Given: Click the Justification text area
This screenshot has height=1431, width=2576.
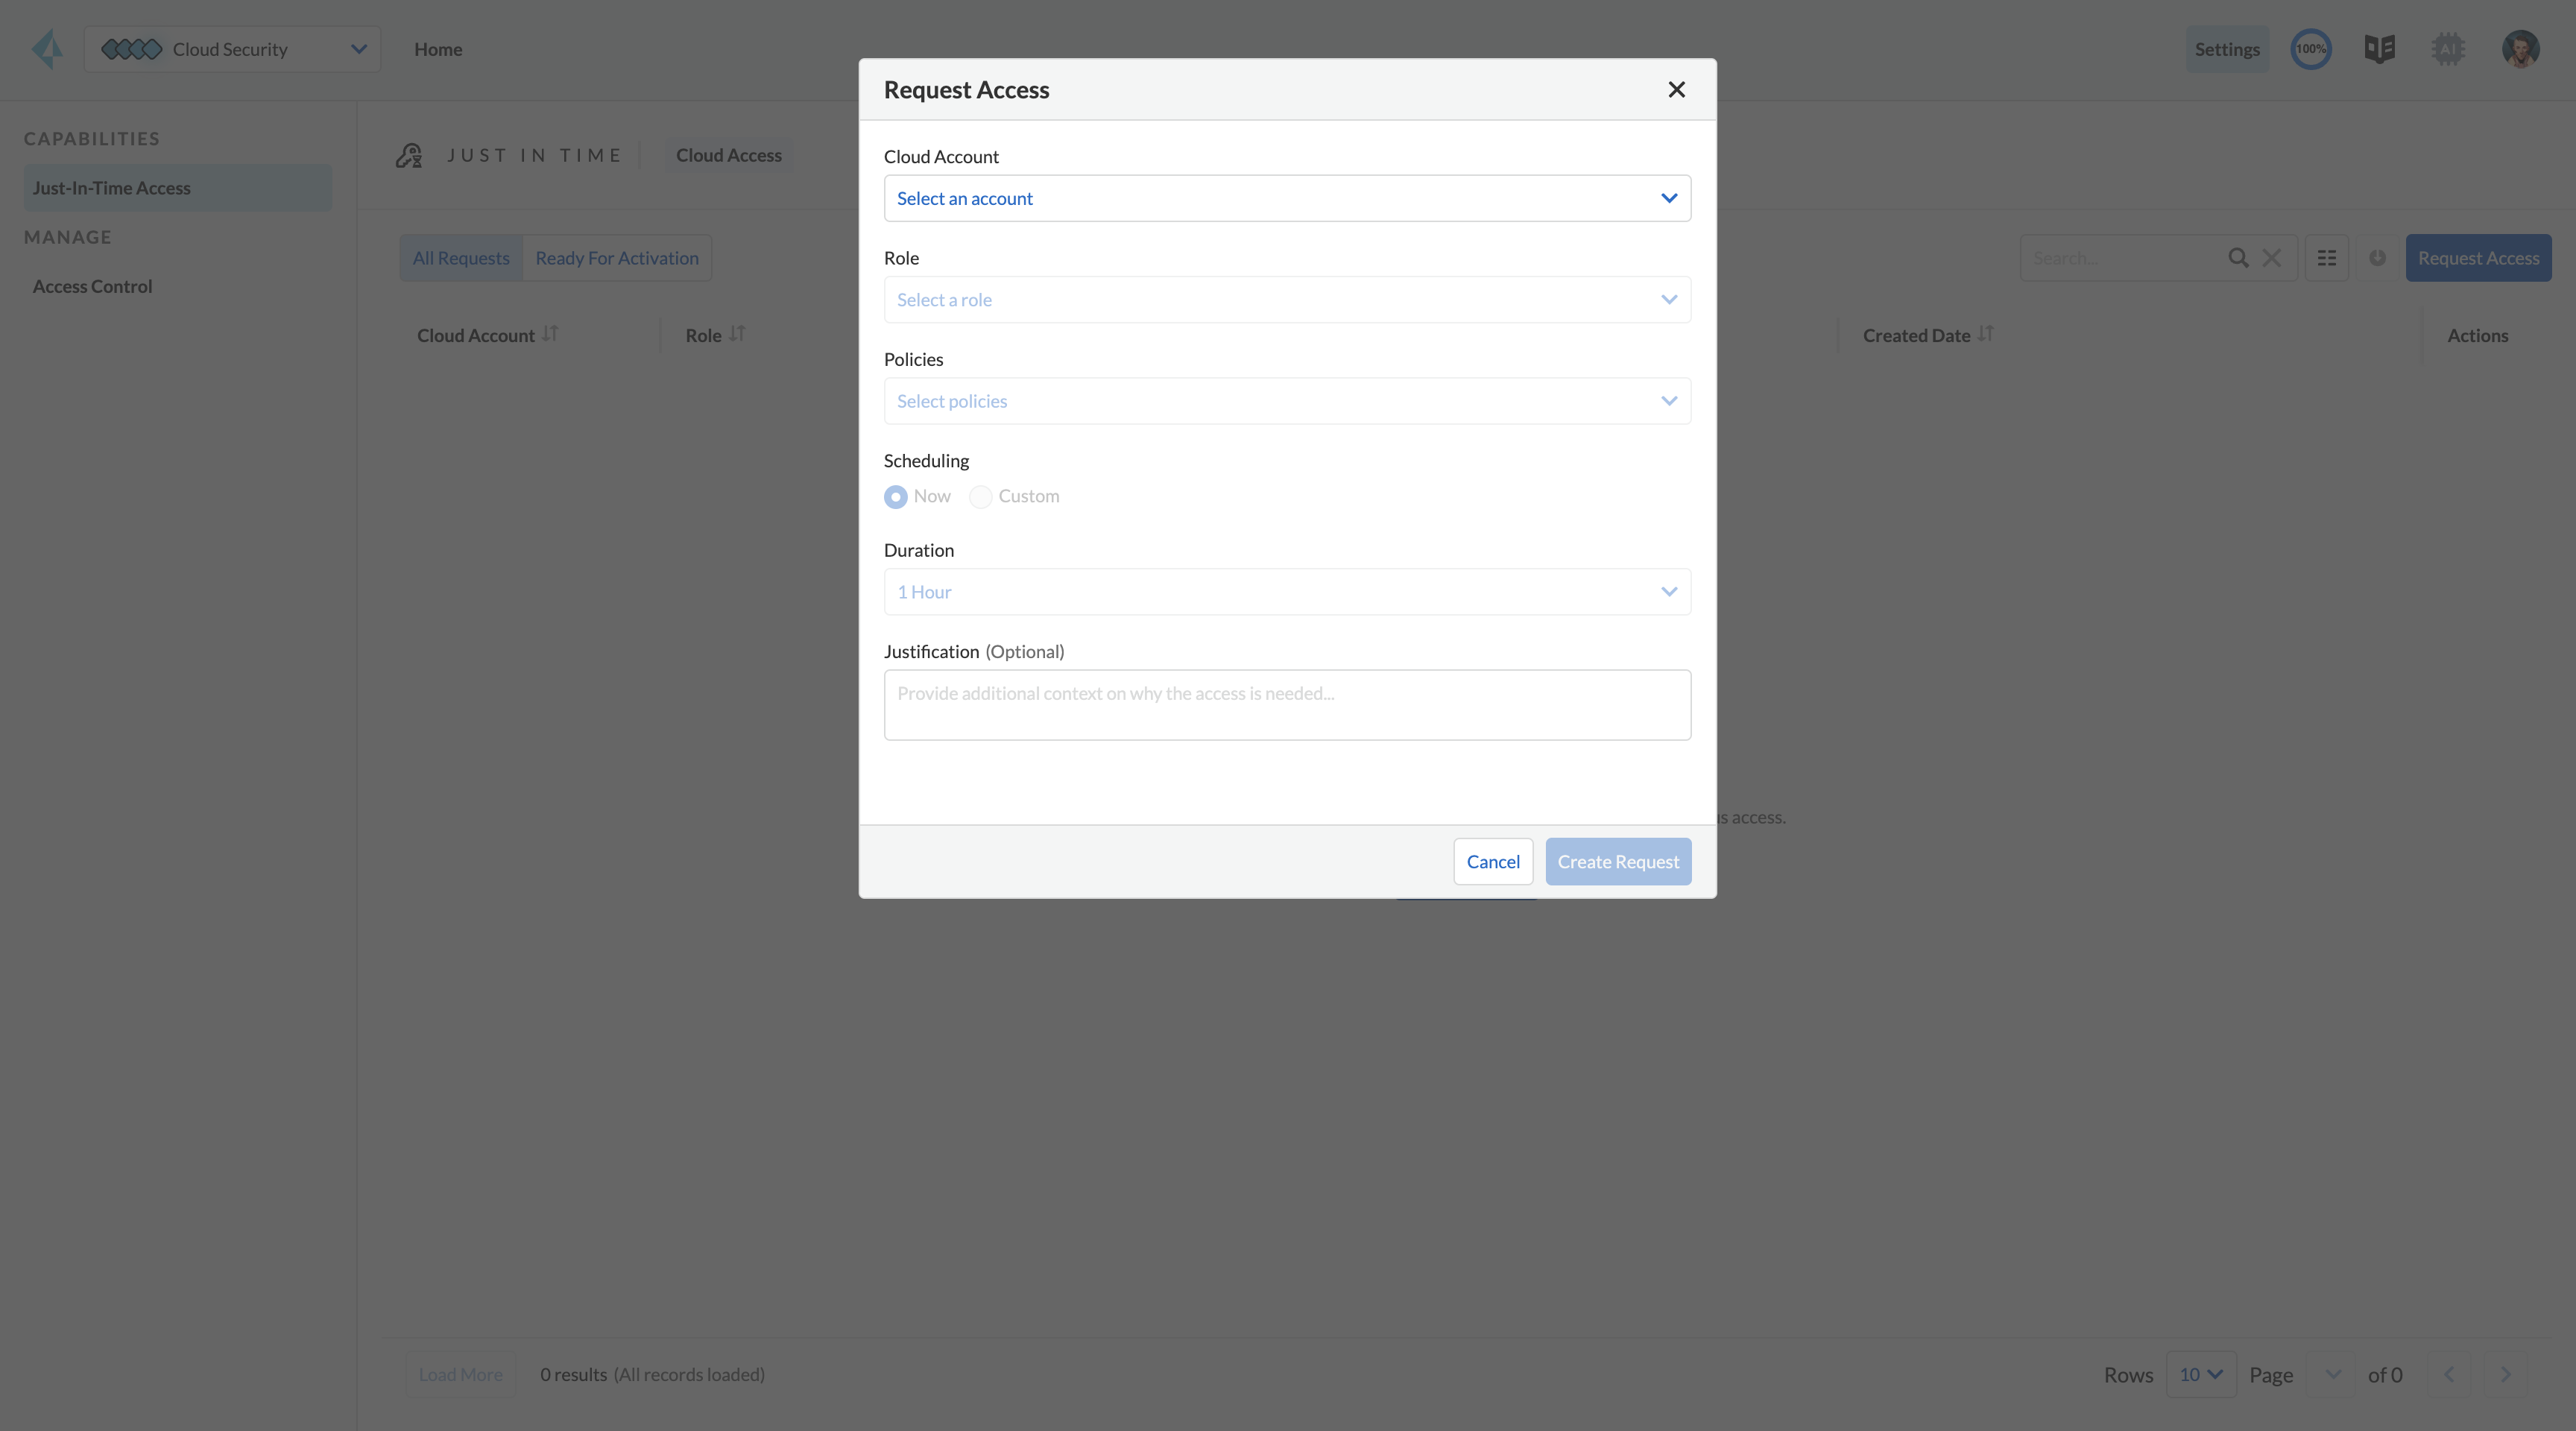Looking at the screenshot, I should (x=1286, y=704).
